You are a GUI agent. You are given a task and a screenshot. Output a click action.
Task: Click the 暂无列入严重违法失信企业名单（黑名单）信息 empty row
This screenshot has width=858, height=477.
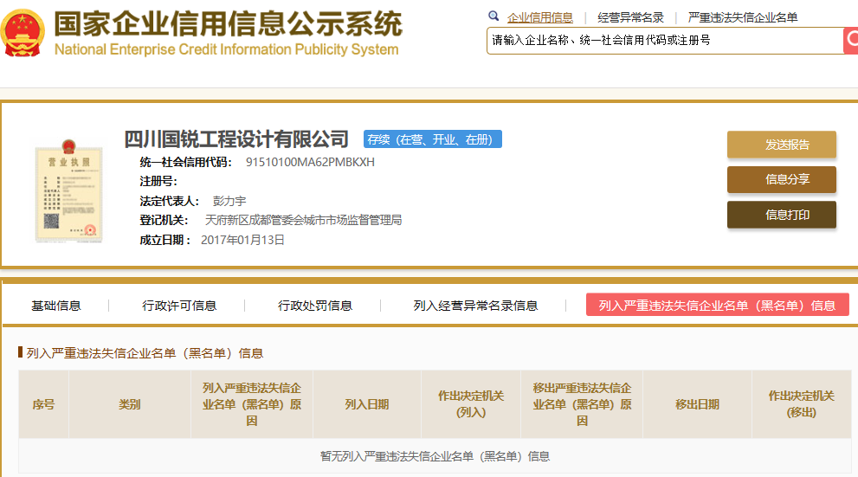(x=435, y=456)
